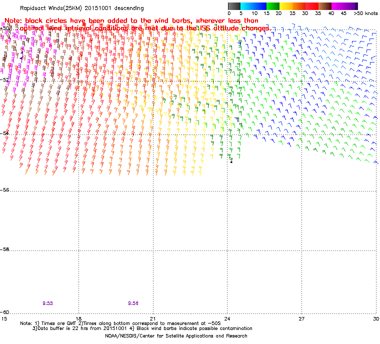Click the '40' label under the color bar
This screenshot has height=344, width=380.
331,13
